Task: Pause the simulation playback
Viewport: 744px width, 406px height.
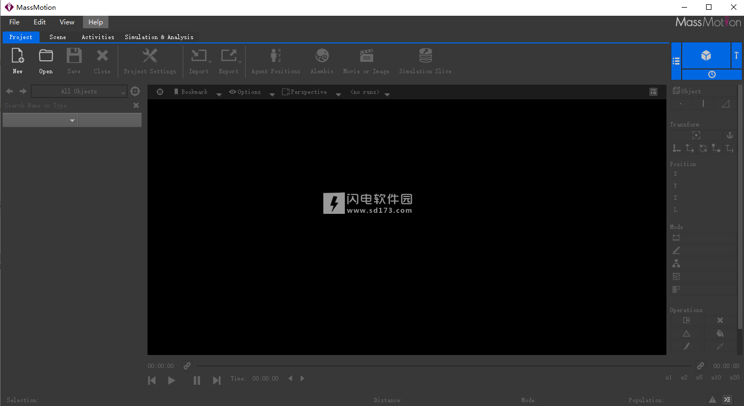Action: 197,380
